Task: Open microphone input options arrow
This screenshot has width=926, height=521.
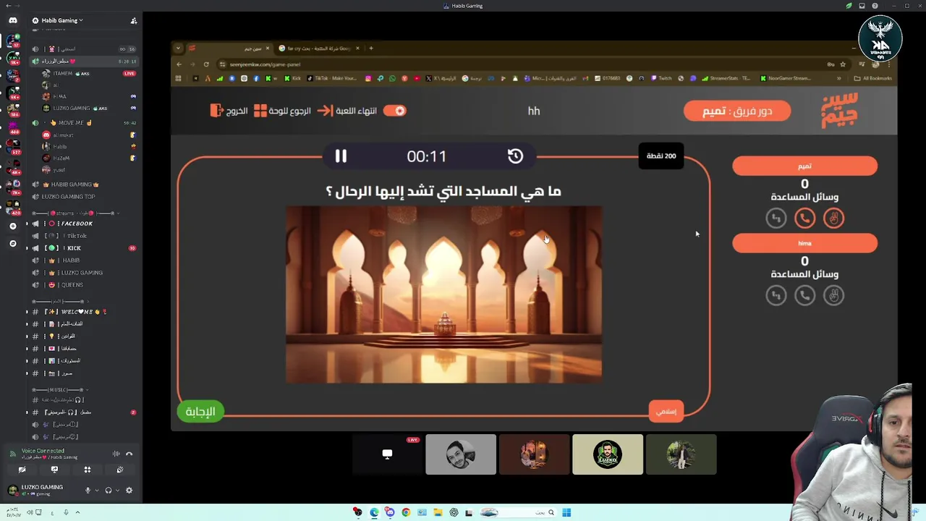Action: (x=95, y=490)
